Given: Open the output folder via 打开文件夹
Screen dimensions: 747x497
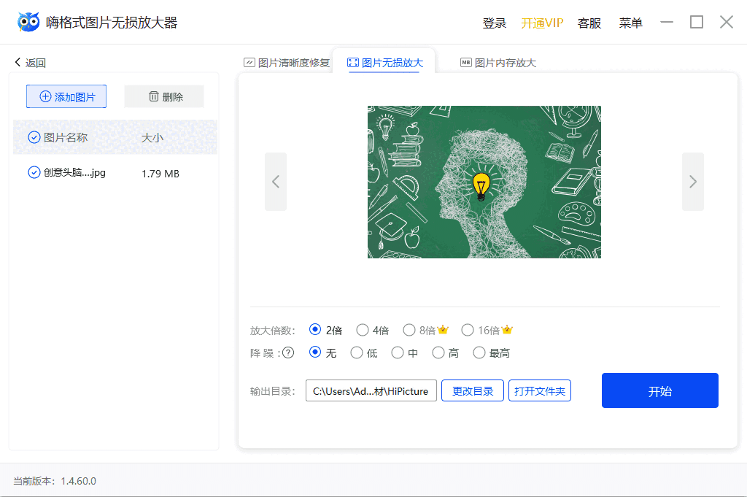Looking at the screenshot, I should [x=540, y=390].
